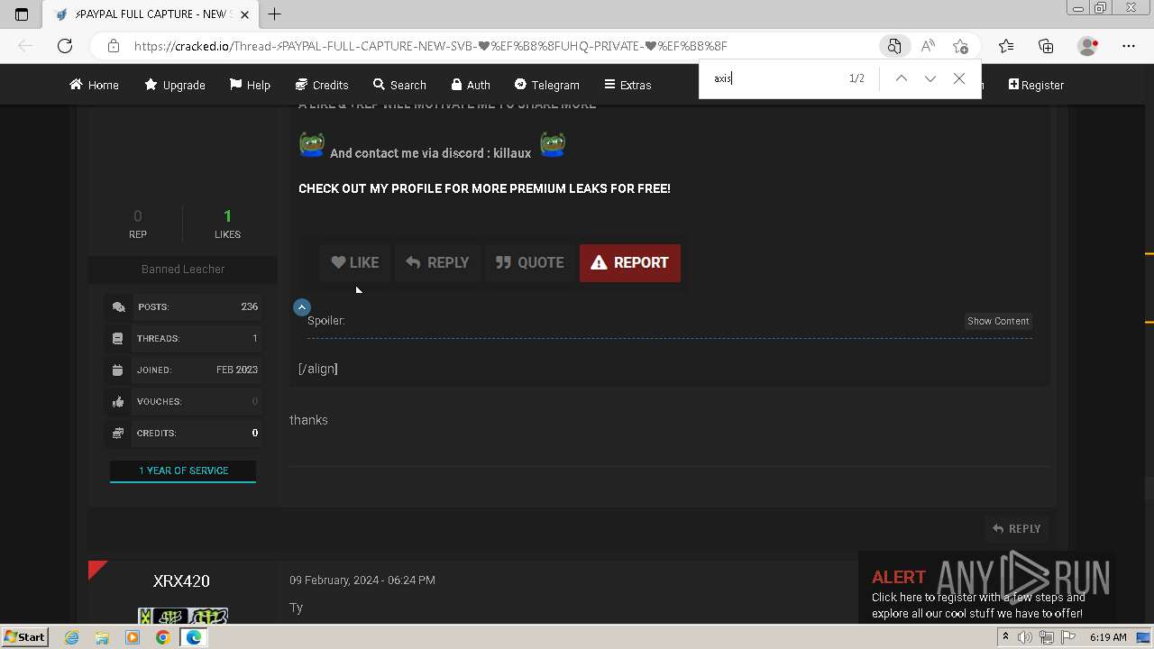Viewport: 1154px width, 649px height.
Task: Click Show Content on the spoiler
Action: (x=998, y=321)
